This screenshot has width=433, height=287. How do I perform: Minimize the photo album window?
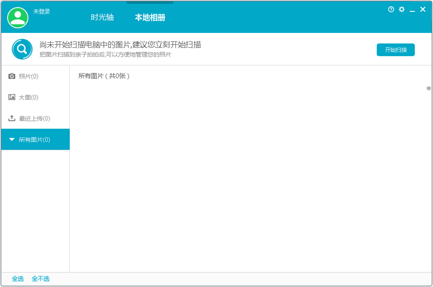tap(412, 10)
